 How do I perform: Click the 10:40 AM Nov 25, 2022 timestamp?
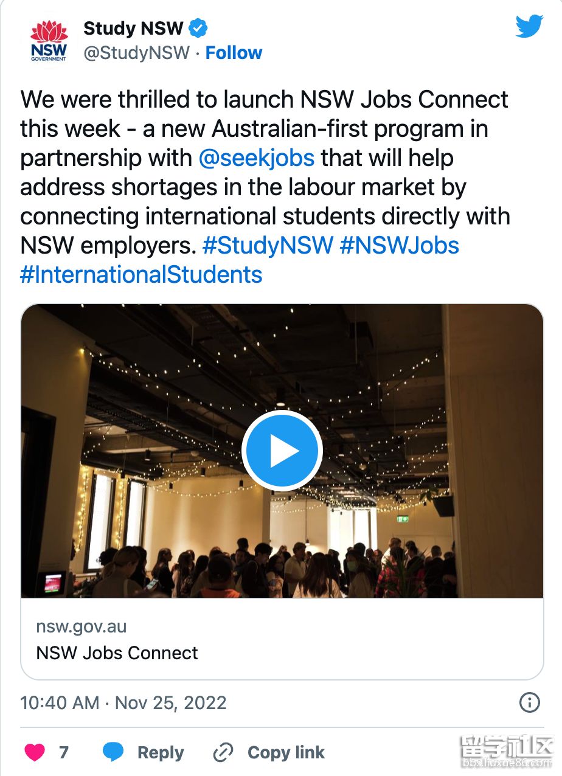(x=123, y=703)
